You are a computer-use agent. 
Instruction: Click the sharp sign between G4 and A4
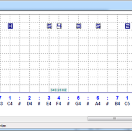coord(88,104)
